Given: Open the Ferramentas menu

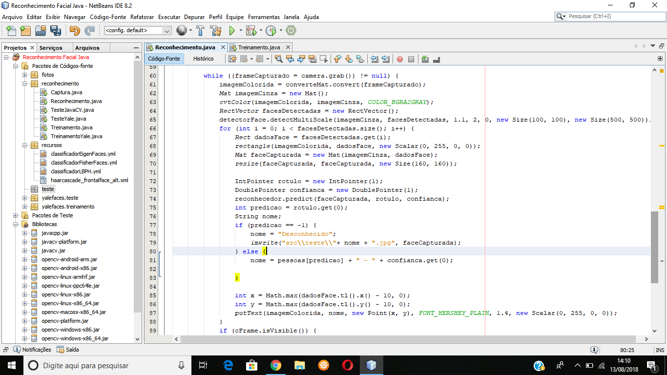Looking at the screenshot, I should [x=264, y=17].
